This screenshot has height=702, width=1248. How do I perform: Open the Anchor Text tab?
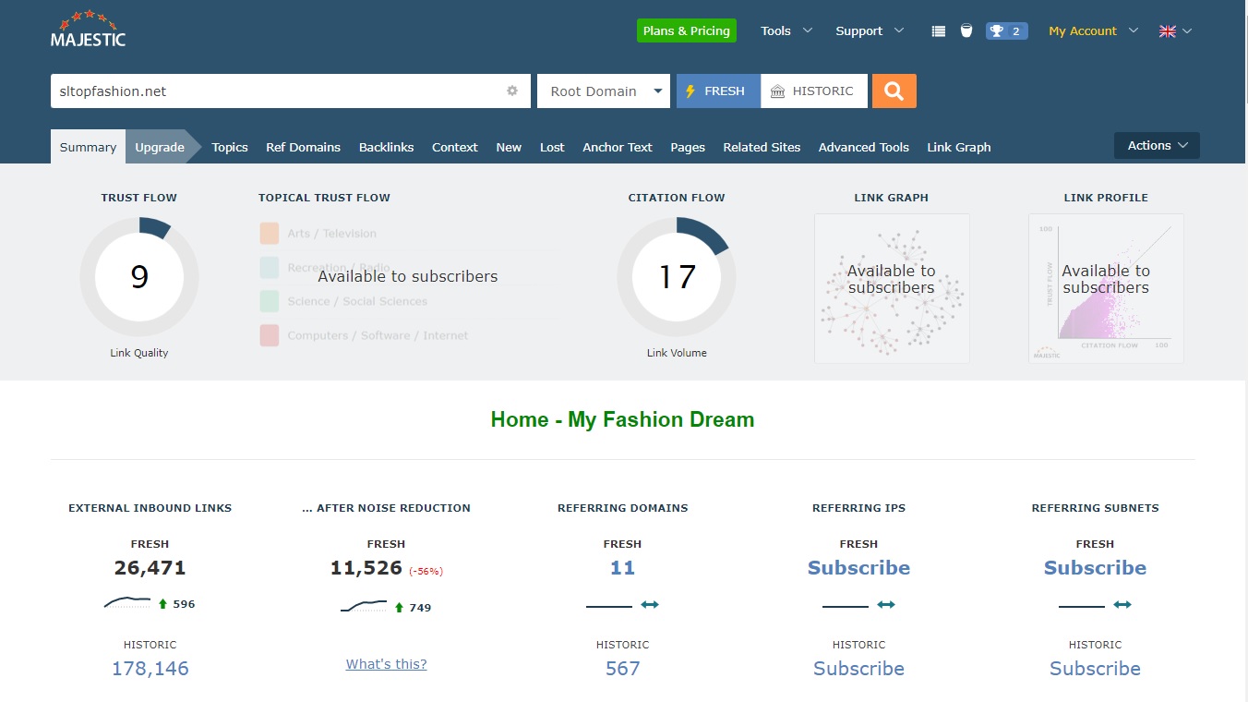pos(618,147)
